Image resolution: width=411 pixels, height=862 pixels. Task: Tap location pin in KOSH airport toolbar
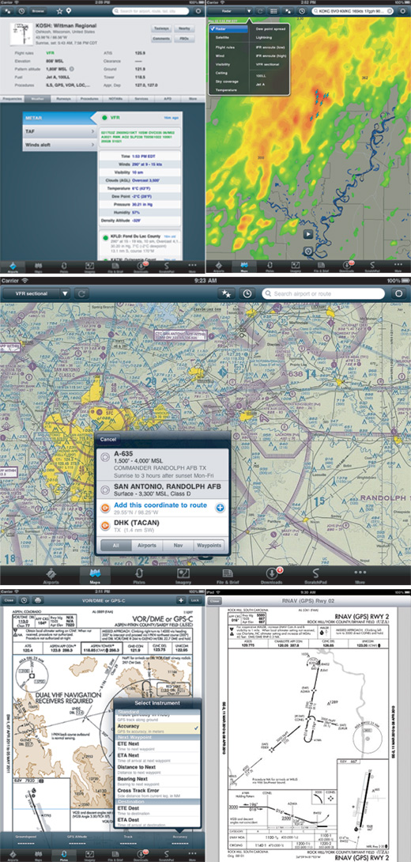click(x=68, y=11)
